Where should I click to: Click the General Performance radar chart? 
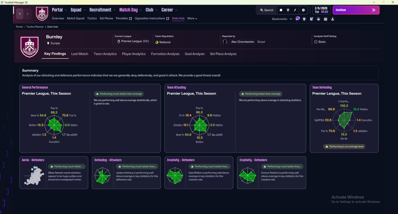tap(54, 125)
